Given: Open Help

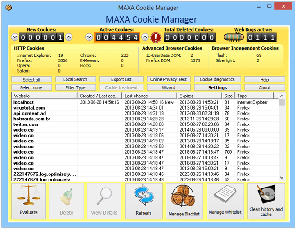Looking at the screenshot, I should click(x=265, y=79).
